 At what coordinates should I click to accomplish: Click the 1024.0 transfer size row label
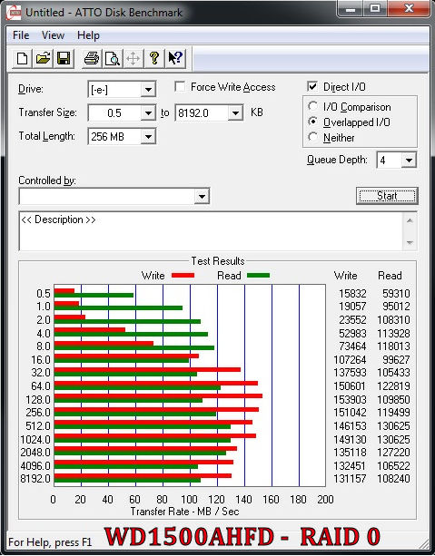tap(35, 440)
